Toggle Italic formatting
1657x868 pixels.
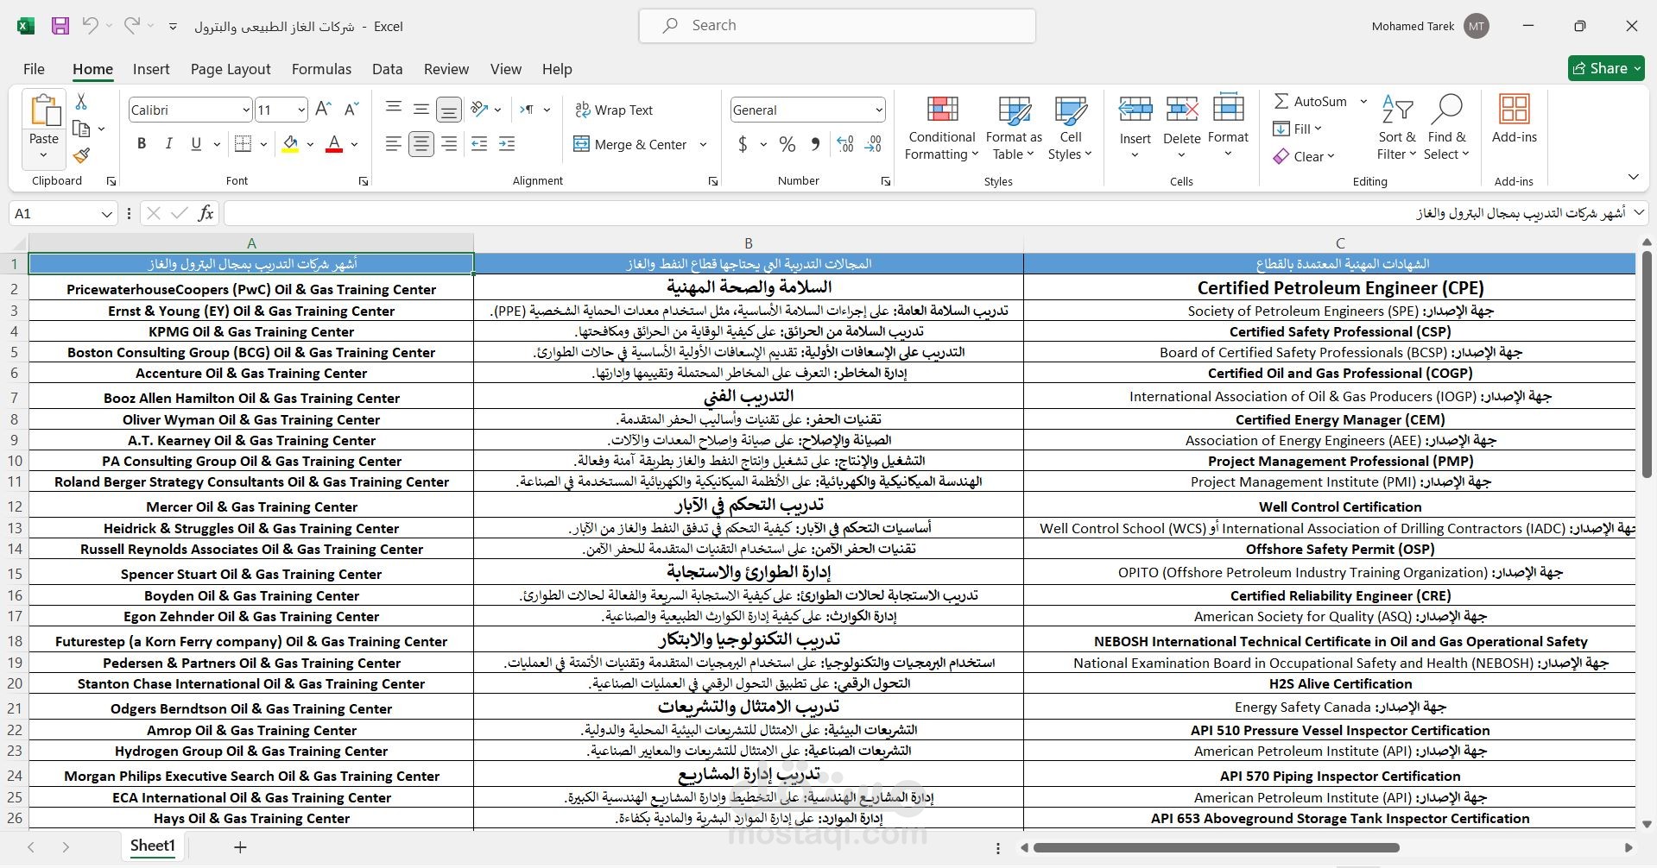coord(168,144)
